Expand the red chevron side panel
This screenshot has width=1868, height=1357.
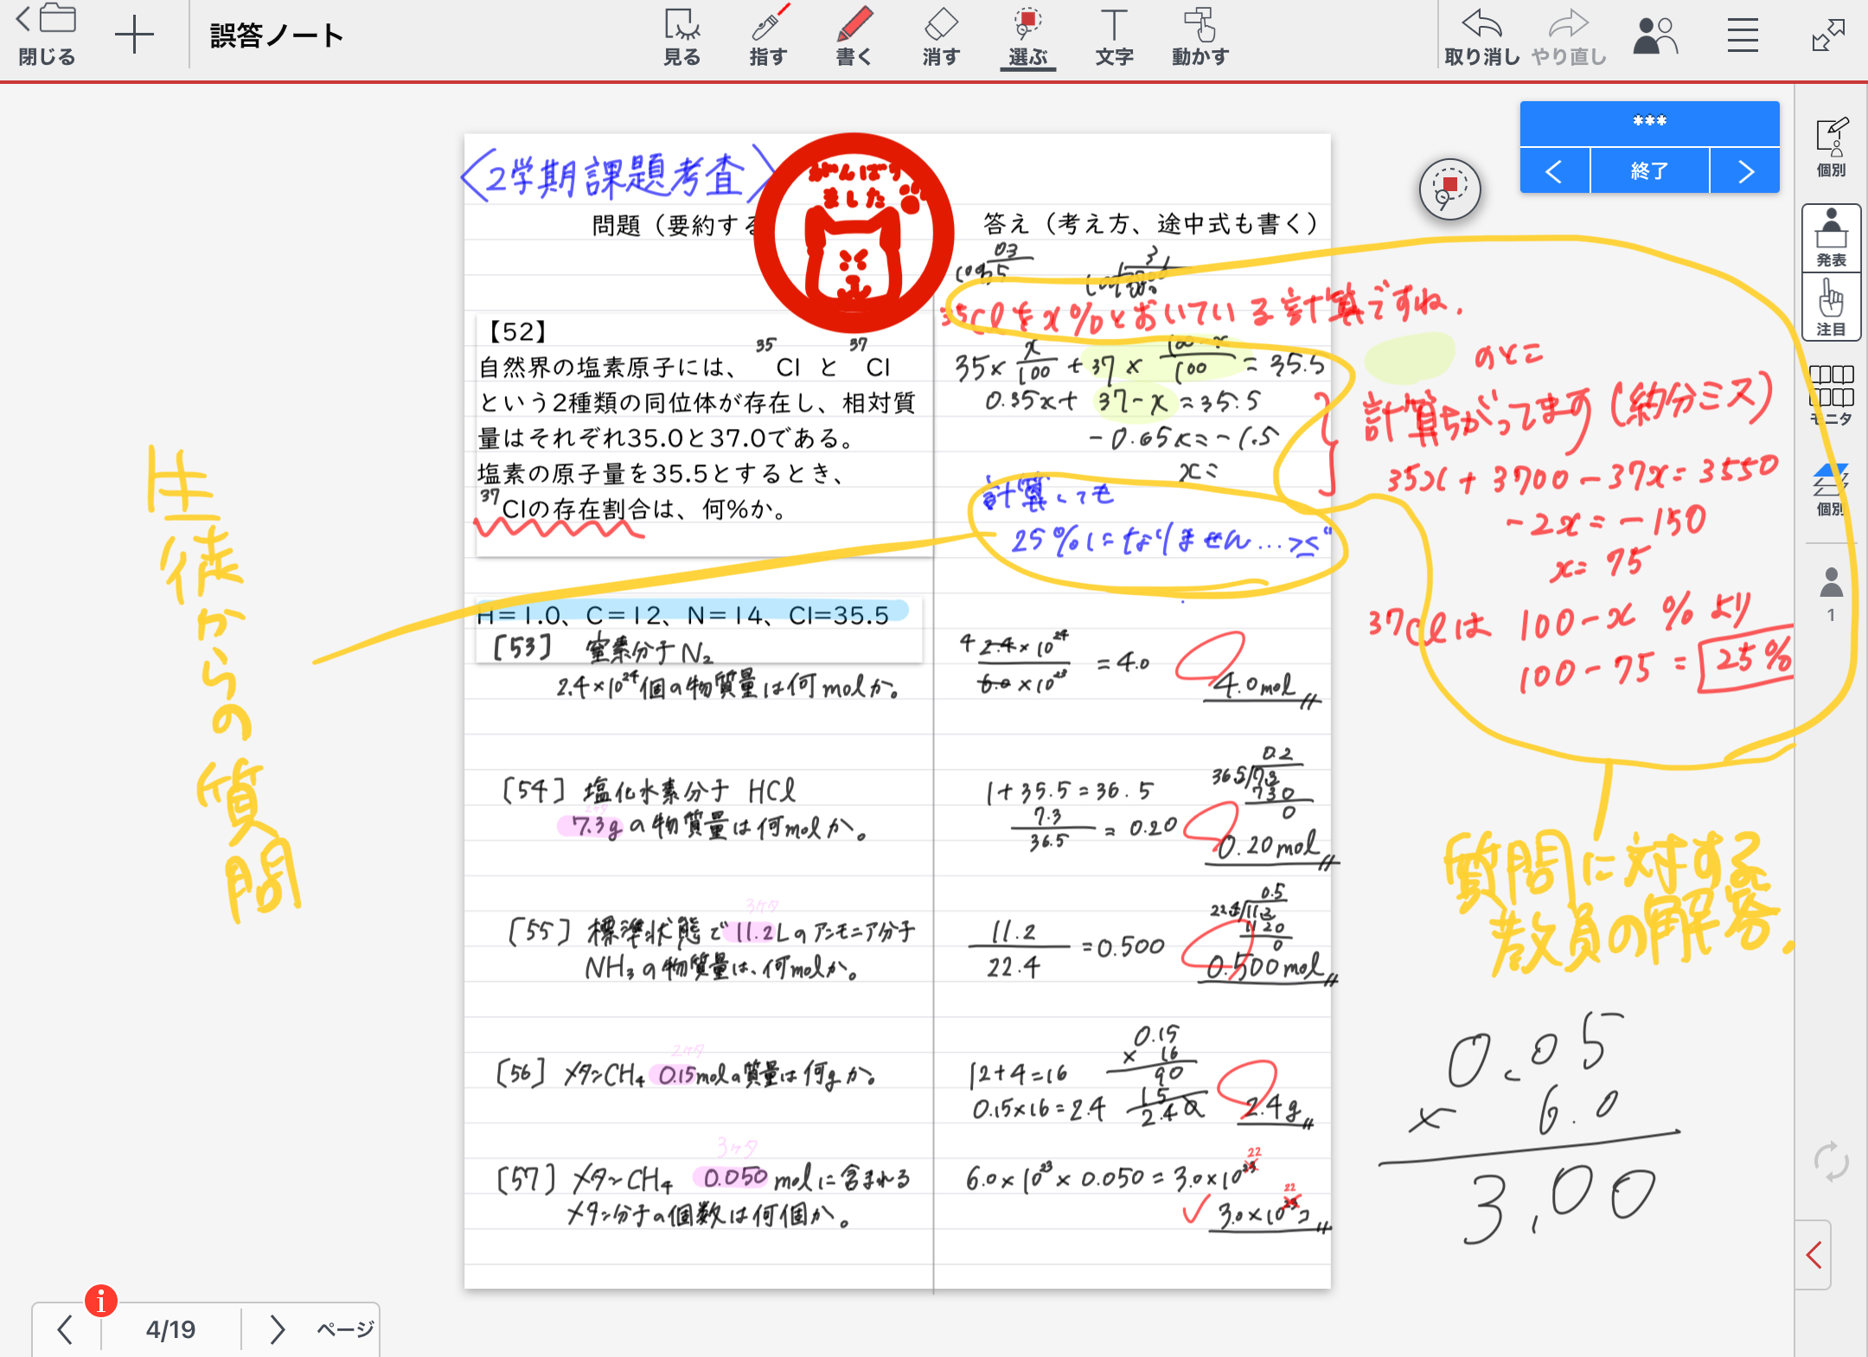(x=1814, y=1255)
